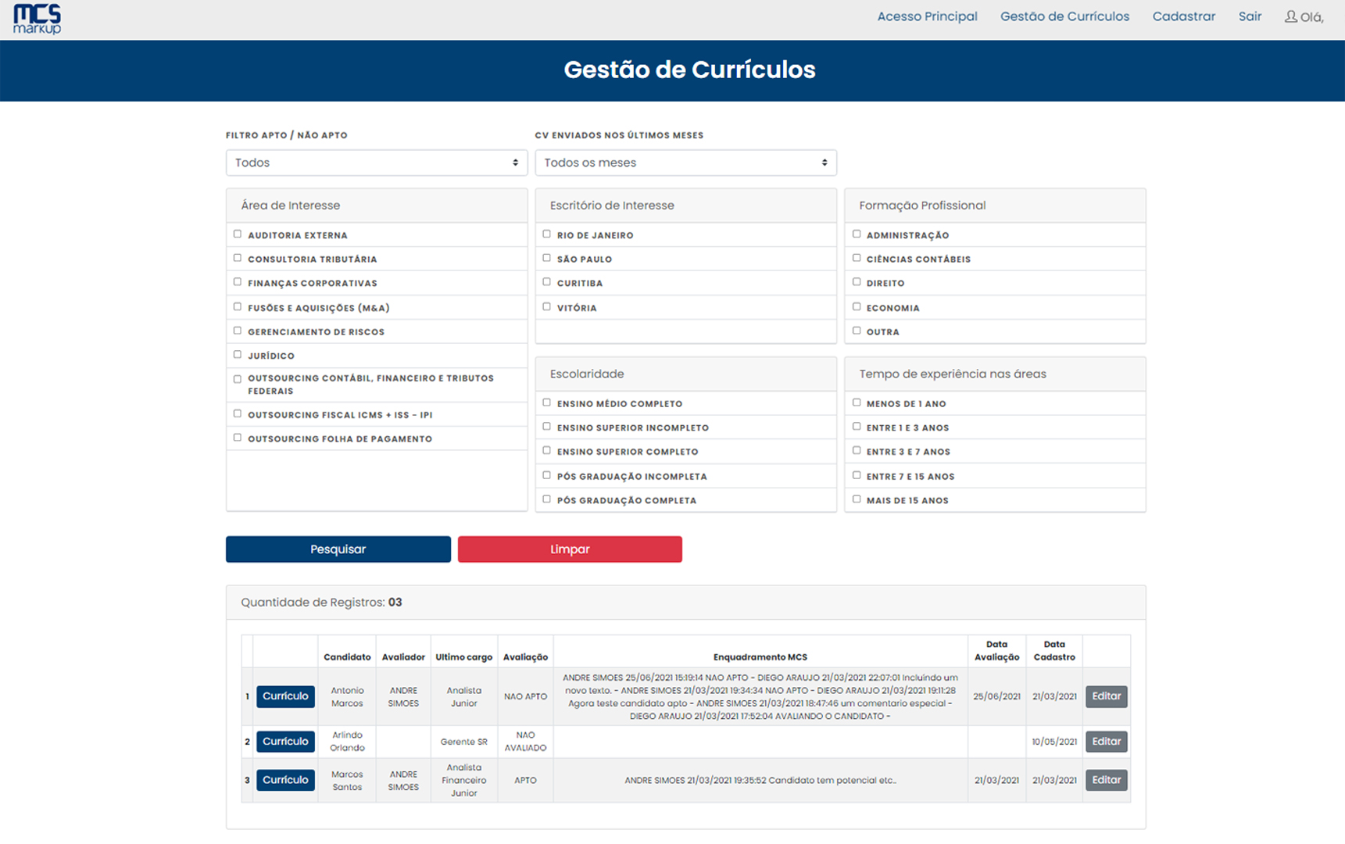This screenshot has height=844, width=1345.
Task: Check Pós Graduação Completa
Action: click(x=547, y=499)
